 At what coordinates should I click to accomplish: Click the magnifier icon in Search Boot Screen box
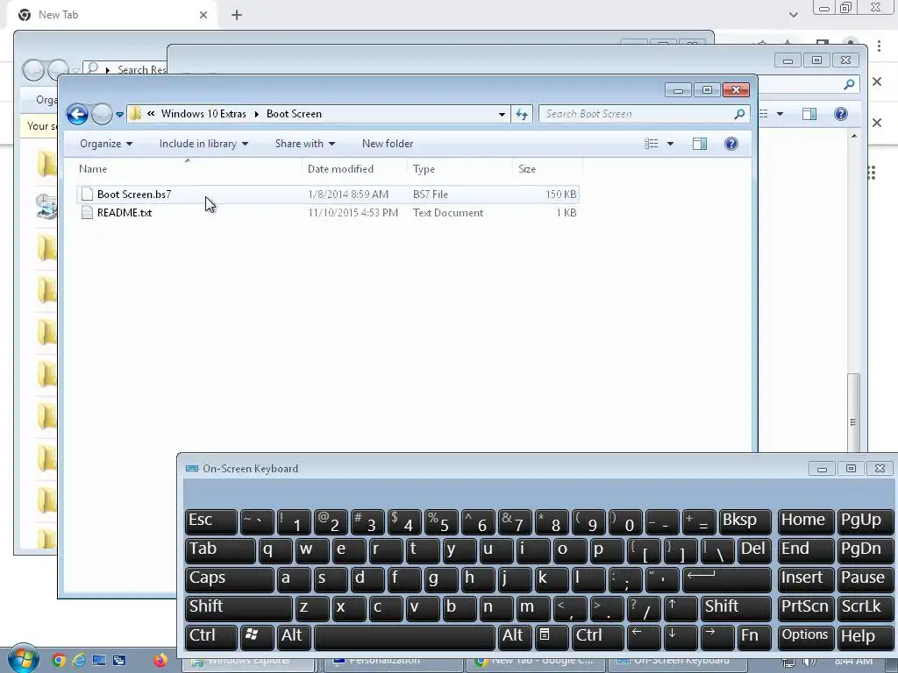click(739, 114)
